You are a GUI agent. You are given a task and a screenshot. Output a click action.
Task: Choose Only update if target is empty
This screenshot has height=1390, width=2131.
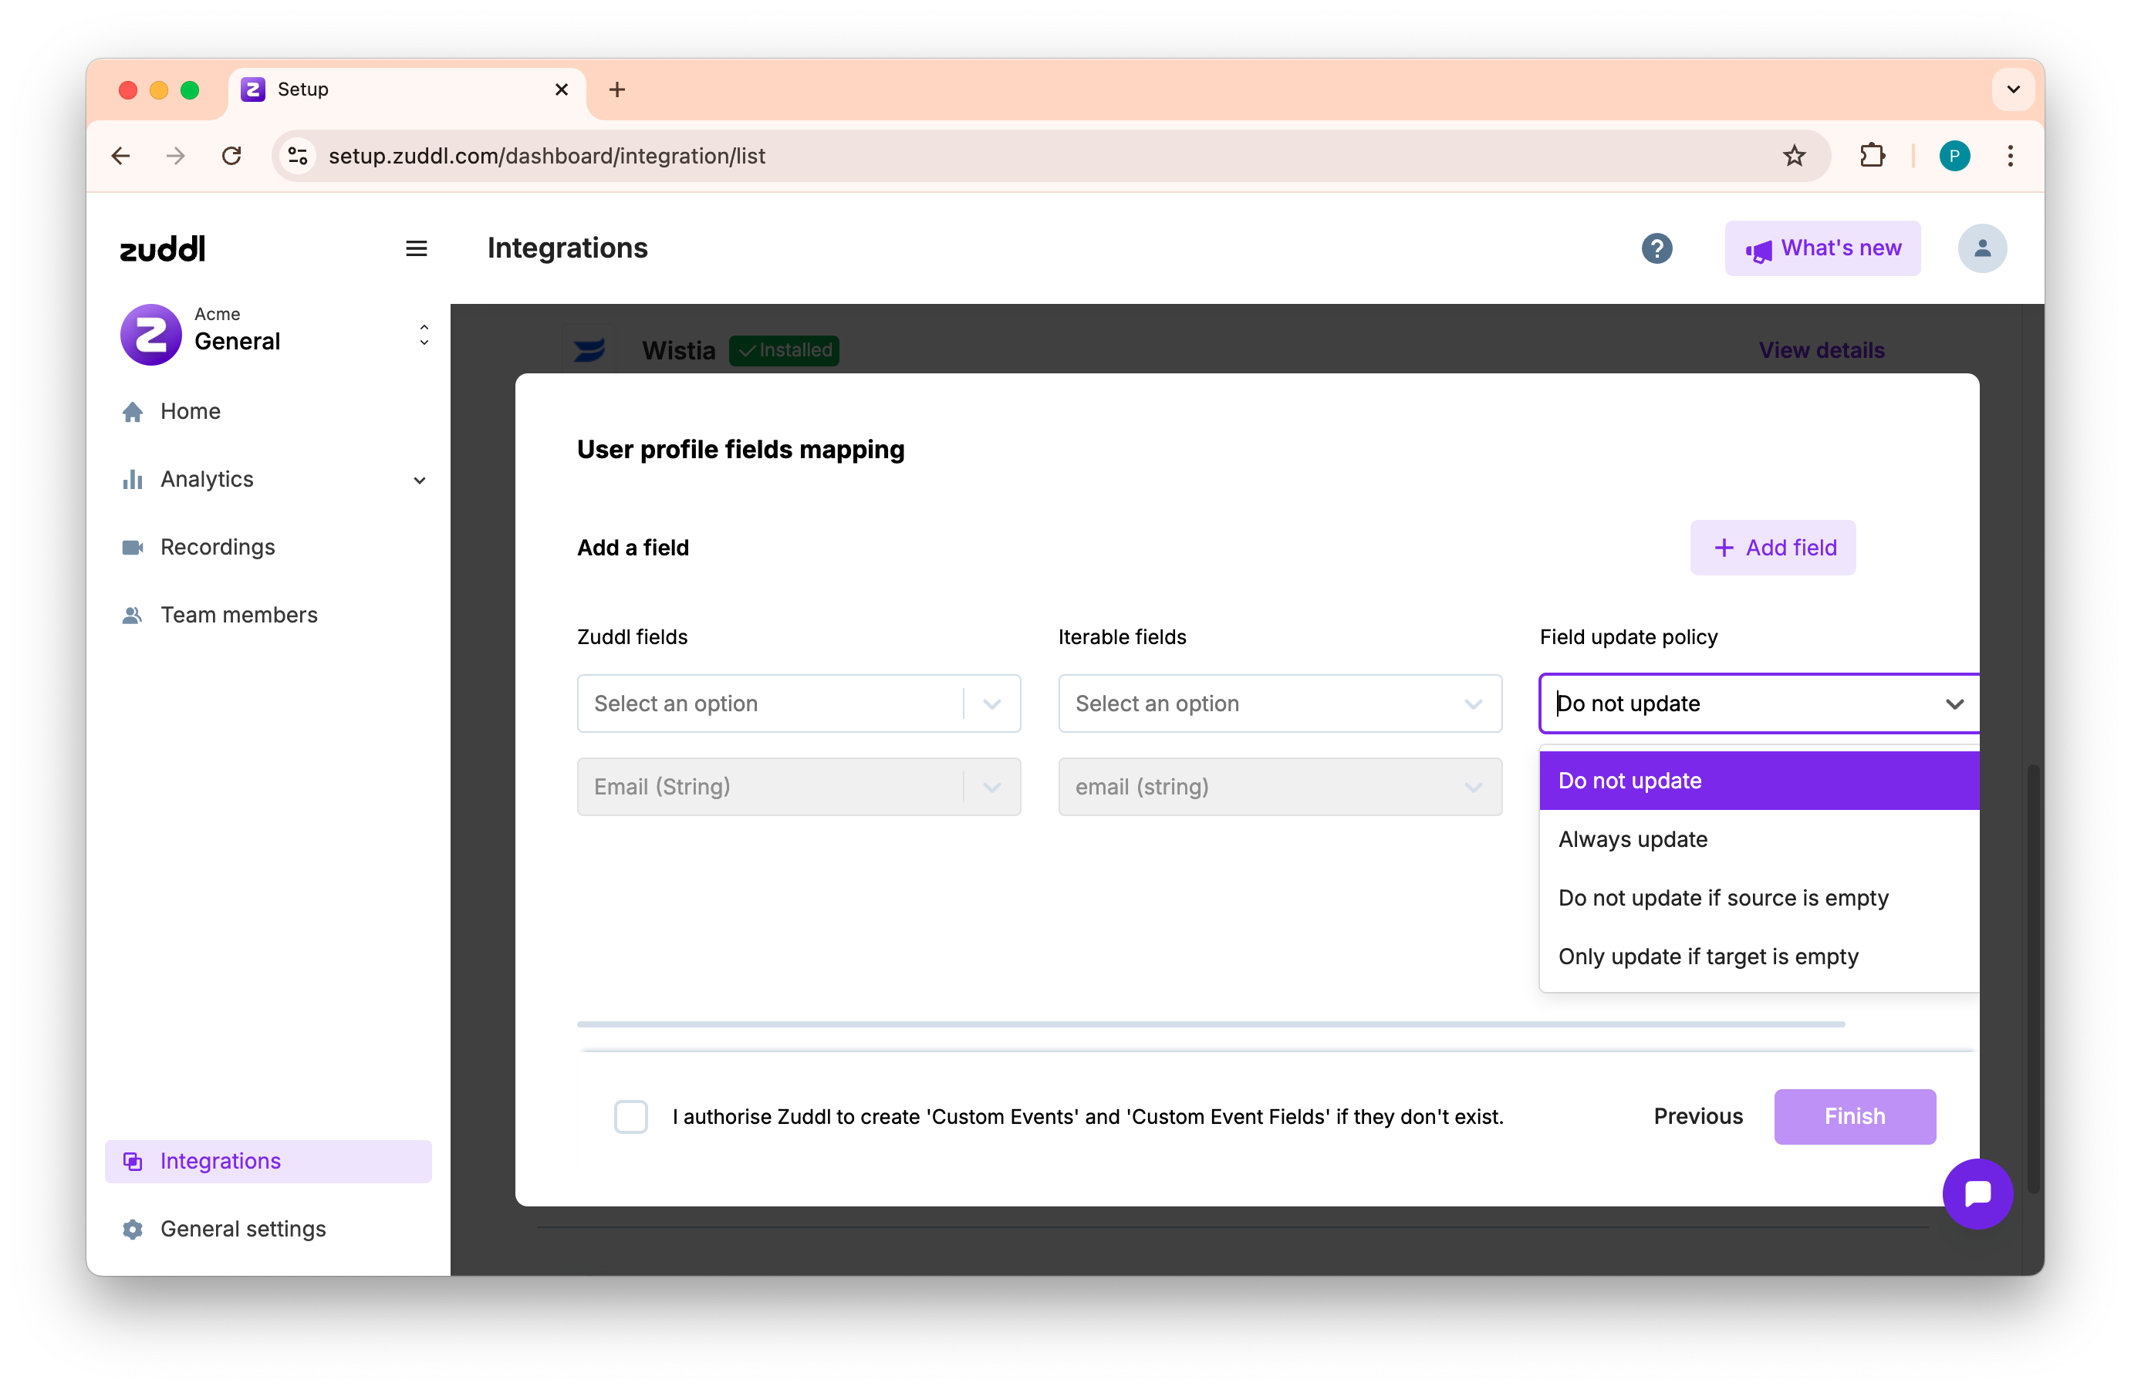coord(1707,956)
